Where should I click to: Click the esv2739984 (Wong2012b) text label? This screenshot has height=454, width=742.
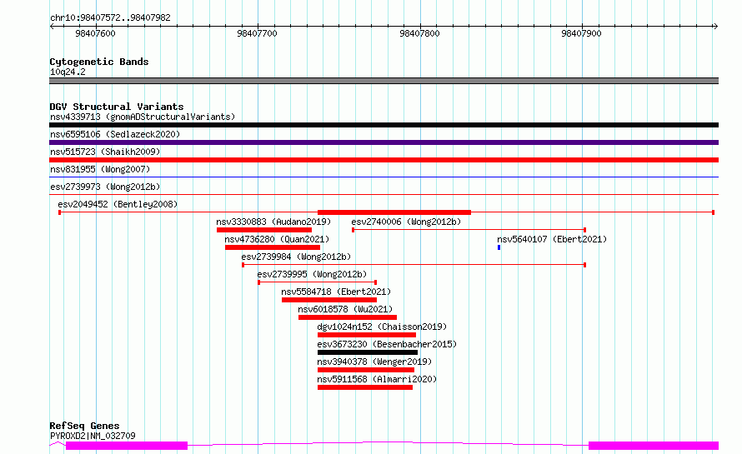296,257
